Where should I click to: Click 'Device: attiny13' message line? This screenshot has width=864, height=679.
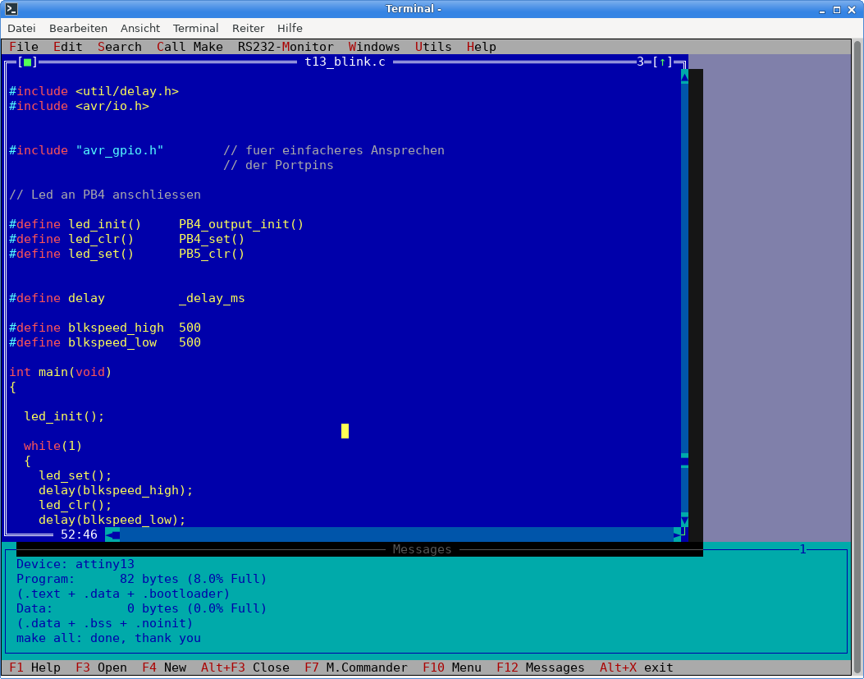pyautogui.click(x=75, y=564)
